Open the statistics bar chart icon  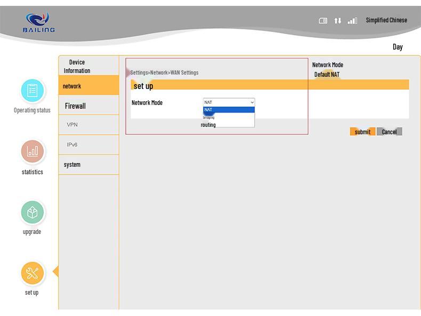(33, 151)
